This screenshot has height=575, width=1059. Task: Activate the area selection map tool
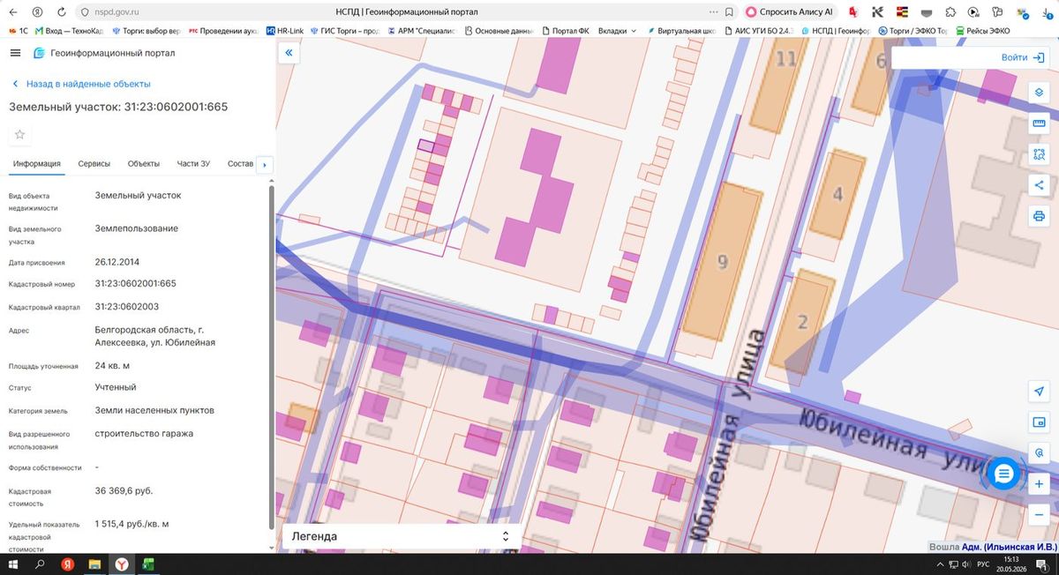point(1039,154)
